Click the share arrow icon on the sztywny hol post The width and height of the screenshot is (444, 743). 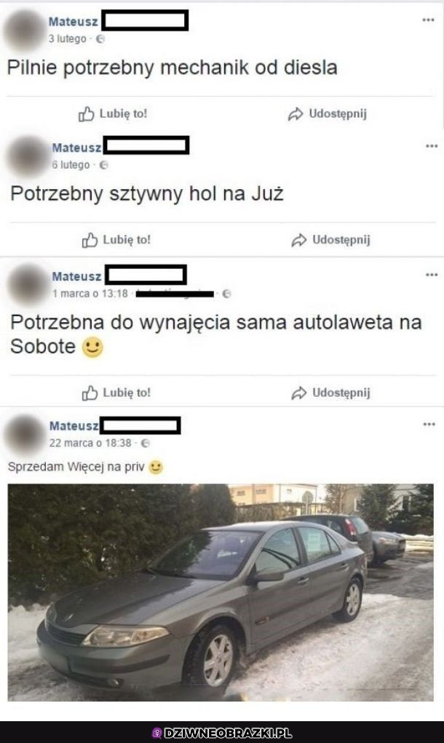(x=299, y=240)
